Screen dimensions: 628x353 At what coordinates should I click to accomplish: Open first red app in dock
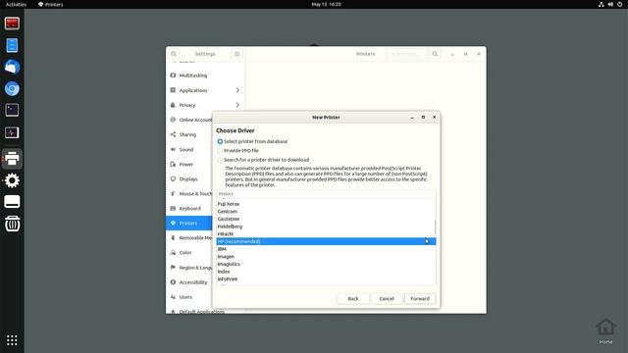[12, 24]
